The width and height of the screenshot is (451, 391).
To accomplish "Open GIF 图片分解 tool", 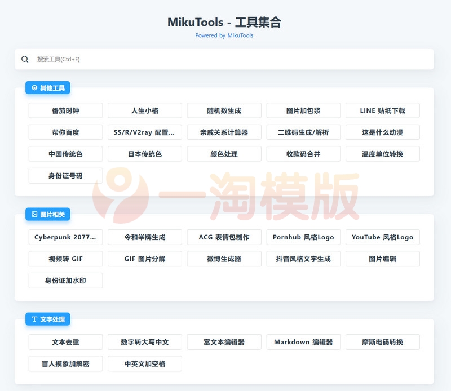I will coord(145,259).
